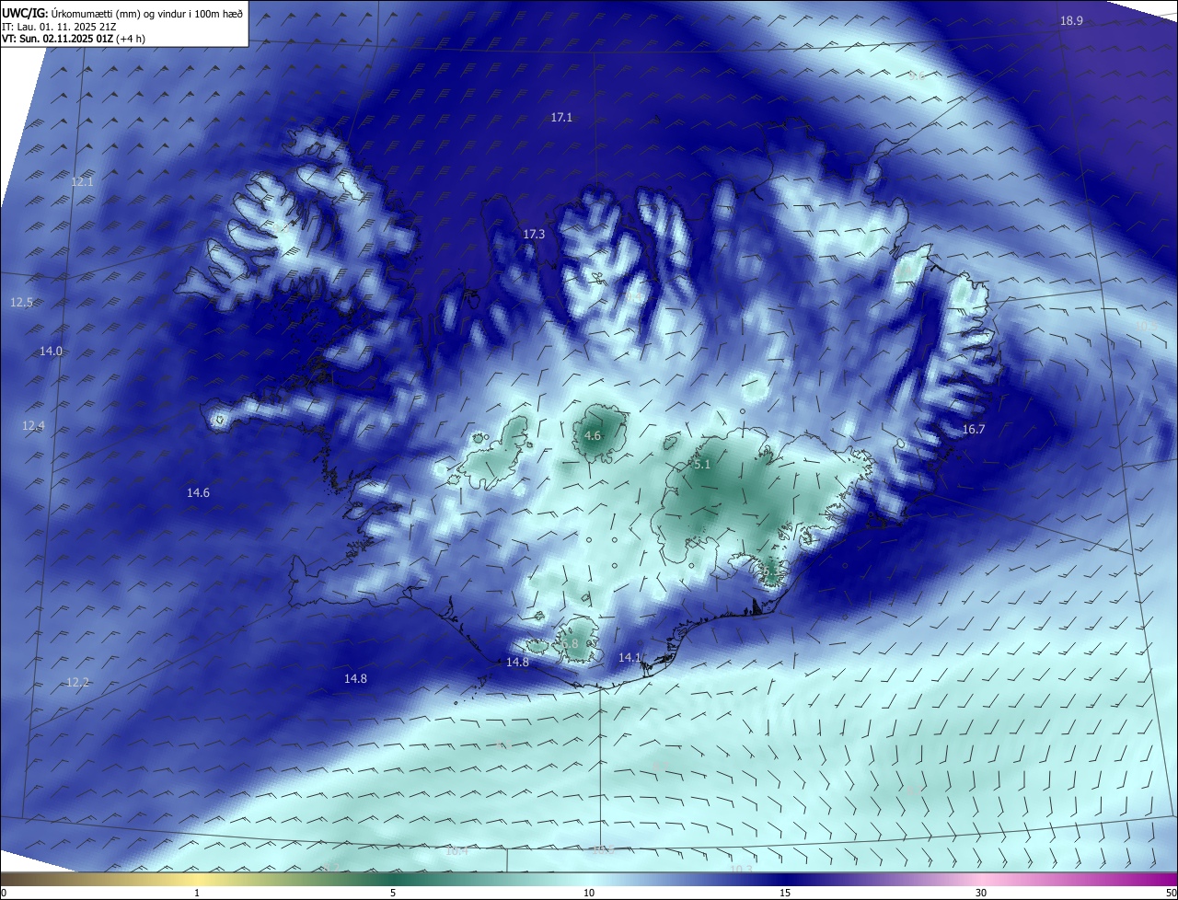Pick the dark navy colour at legend value 15

click(x=785, y=879)
